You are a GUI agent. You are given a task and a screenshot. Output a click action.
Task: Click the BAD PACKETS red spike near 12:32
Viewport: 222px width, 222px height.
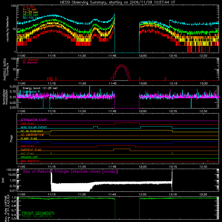208,161
